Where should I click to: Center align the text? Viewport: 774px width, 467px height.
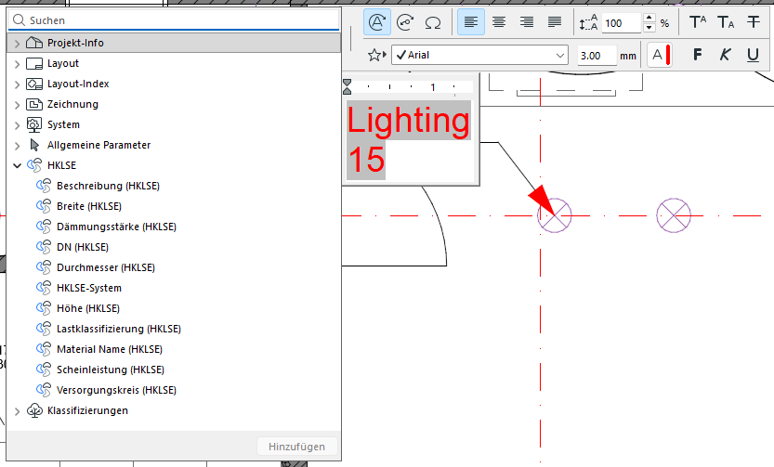coord(499,22)
